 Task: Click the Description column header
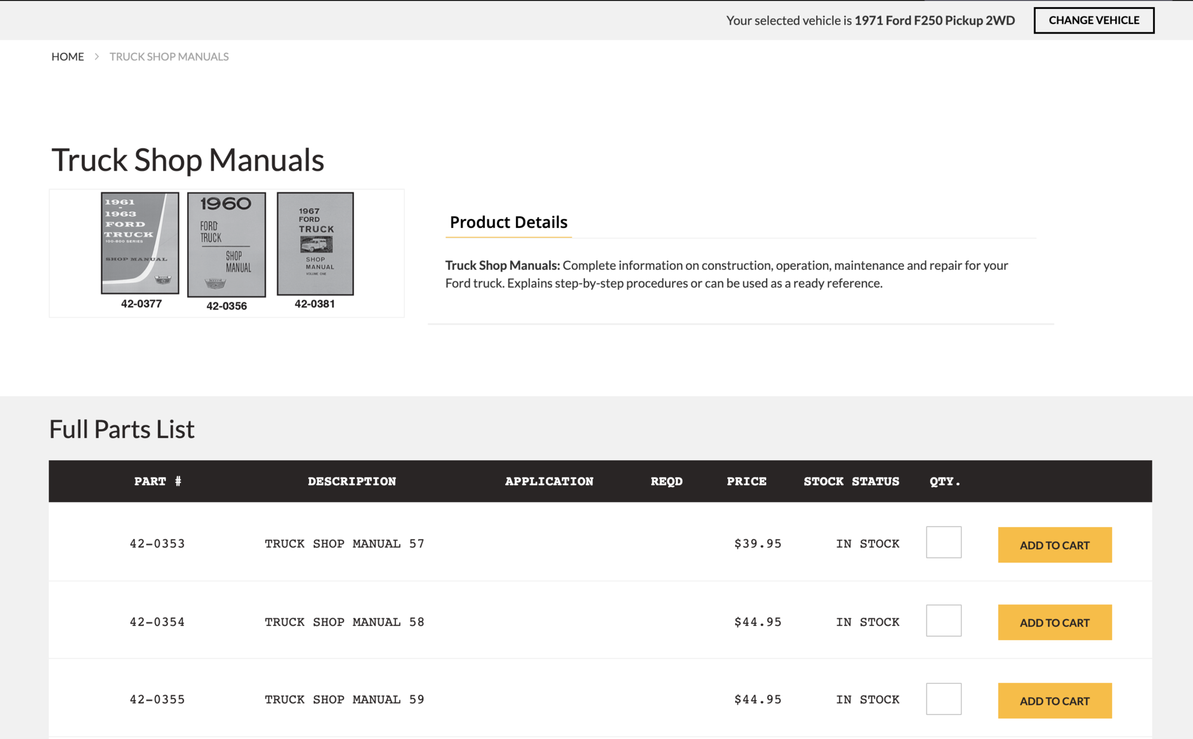[x=352, y=481]
